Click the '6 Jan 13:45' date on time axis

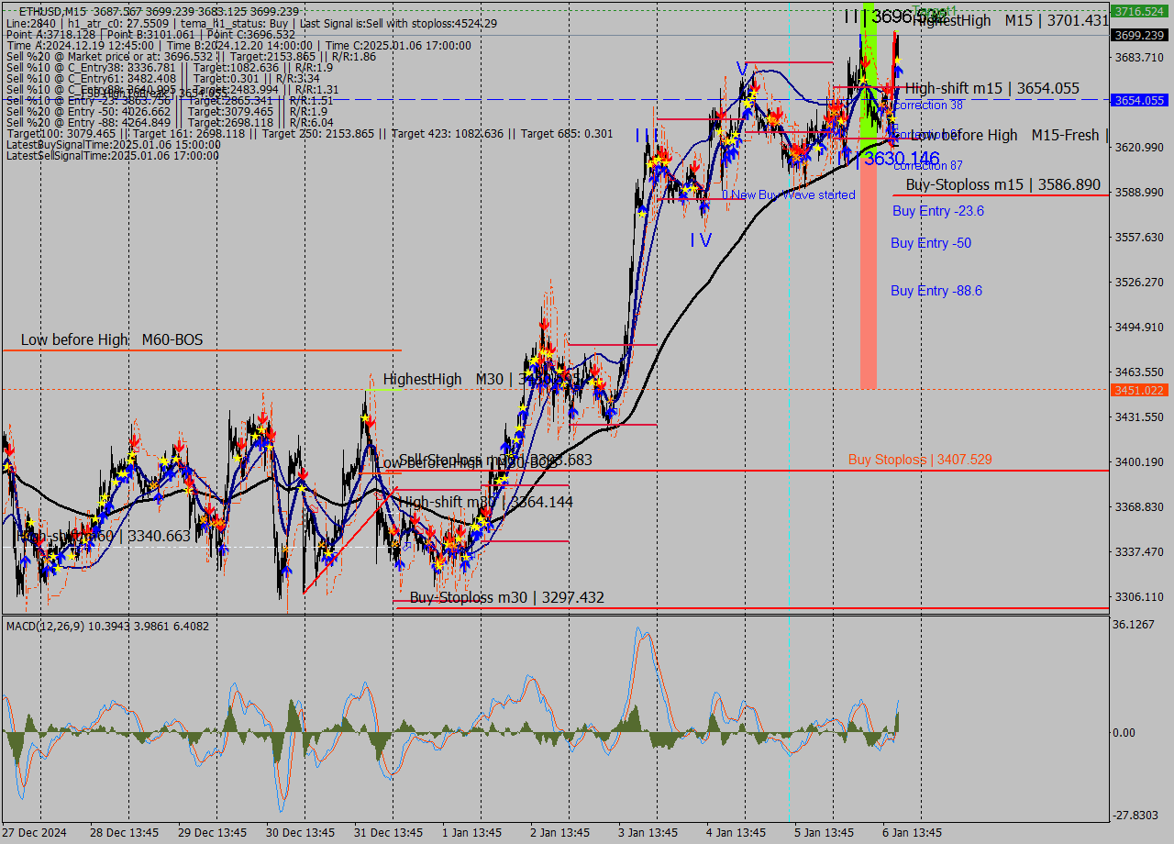point(912,833)
